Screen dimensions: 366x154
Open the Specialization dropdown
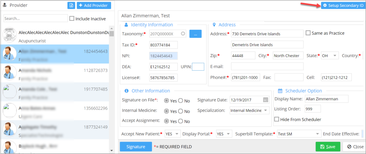[x=265, y=110]
